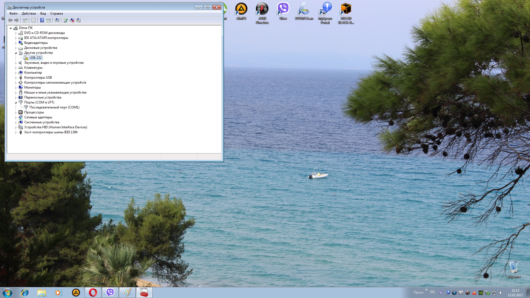
Task: Open Properties via toolbar icon
Action: tap(33, 20)
